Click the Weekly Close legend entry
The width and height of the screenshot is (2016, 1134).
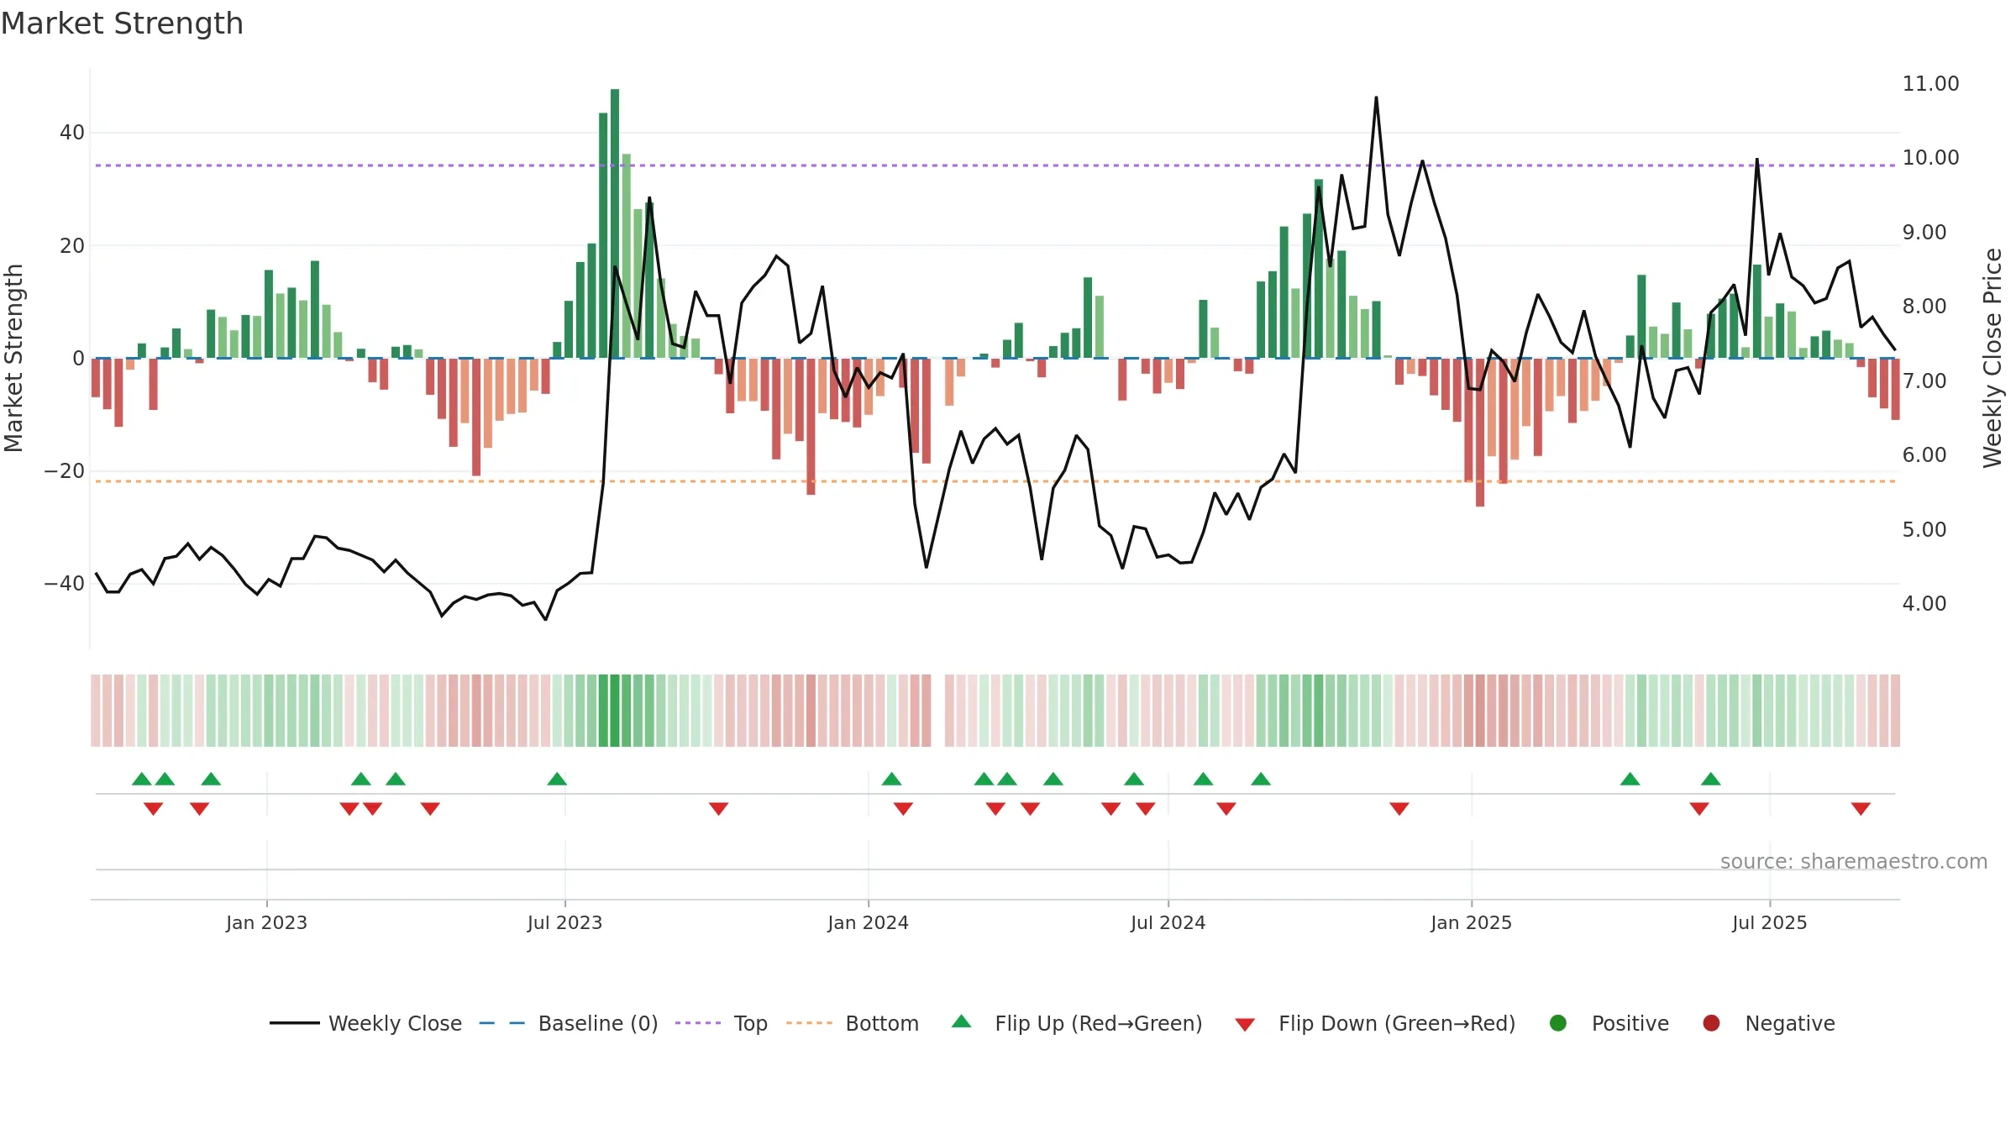click(366, 1023)
